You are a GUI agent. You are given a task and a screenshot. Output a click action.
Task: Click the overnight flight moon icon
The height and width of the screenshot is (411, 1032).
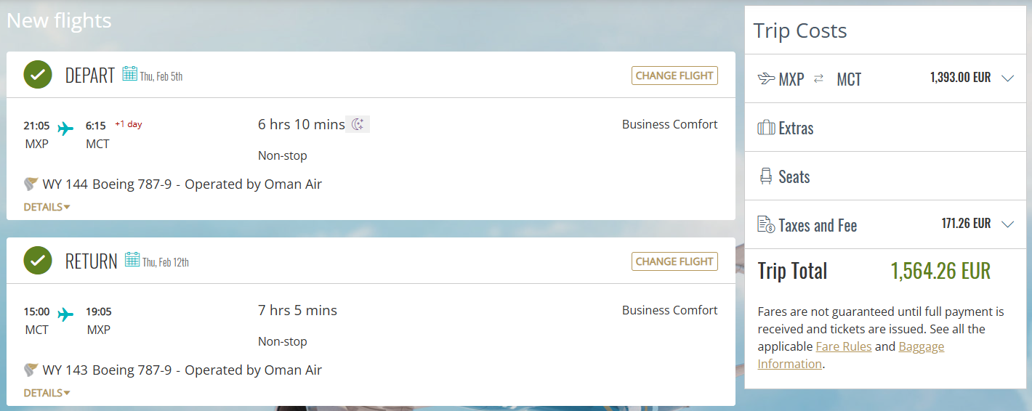point(357,125)
